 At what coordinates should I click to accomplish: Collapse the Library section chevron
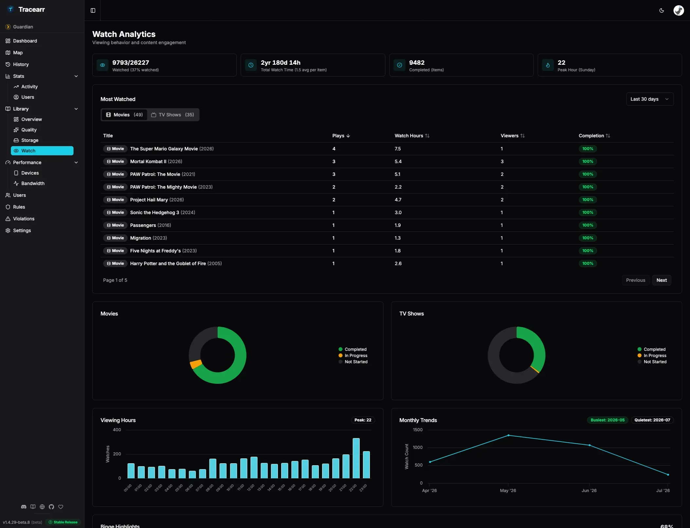76,109
